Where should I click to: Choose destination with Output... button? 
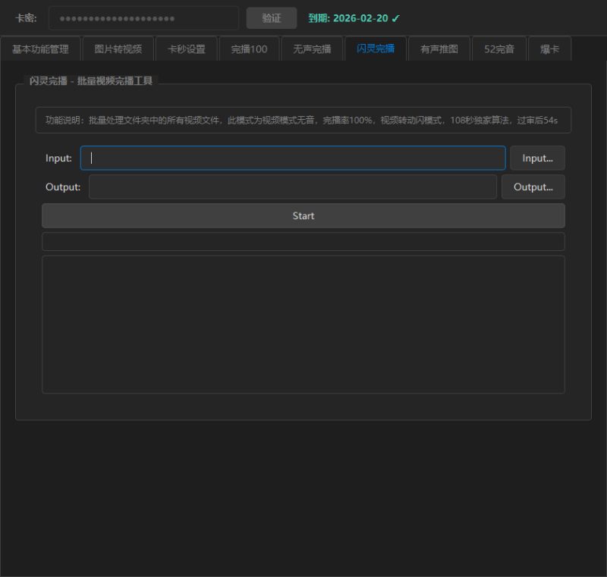[x=533, y=187]
